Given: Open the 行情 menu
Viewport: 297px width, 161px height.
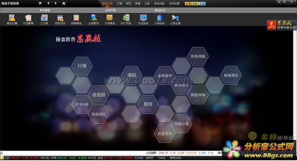Looking at the screenshot, I should (120, 4).
